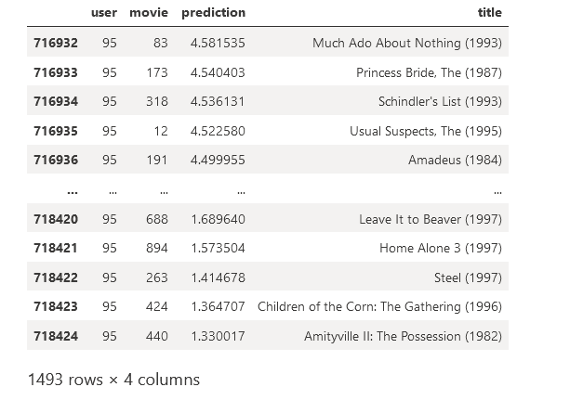The image size is (570, 400).
Task: Select the Home Alone 3 title cell
Action: 440,248
